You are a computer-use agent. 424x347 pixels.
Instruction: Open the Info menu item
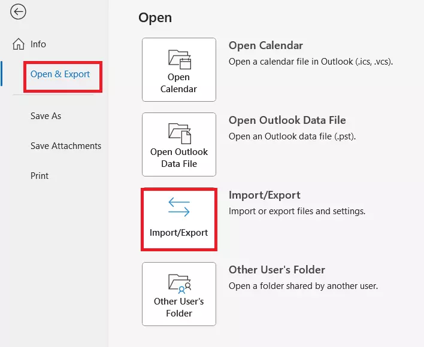click(x=38, y=44)
